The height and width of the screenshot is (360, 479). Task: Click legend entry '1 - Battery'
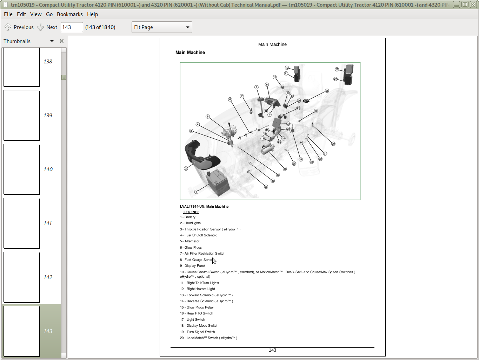pyautogui.click(x=188, y=217)
